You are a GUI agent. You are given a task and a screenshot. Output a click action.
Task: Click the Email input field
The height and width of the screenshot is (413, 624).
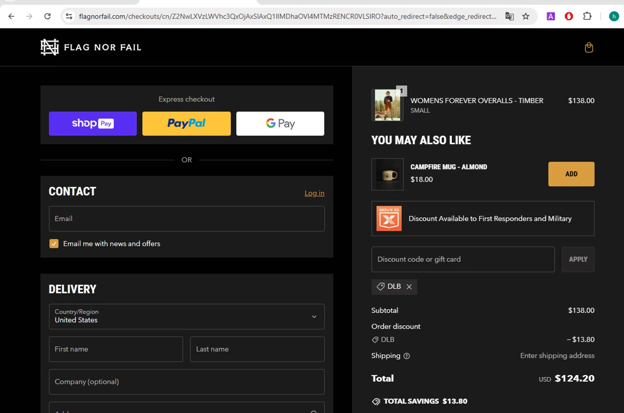[x=187, y=219]
